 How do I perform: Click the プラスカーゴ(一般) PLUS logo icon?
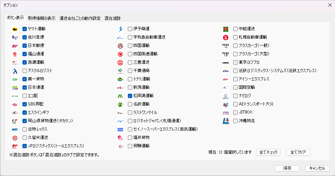pos(226,46)
